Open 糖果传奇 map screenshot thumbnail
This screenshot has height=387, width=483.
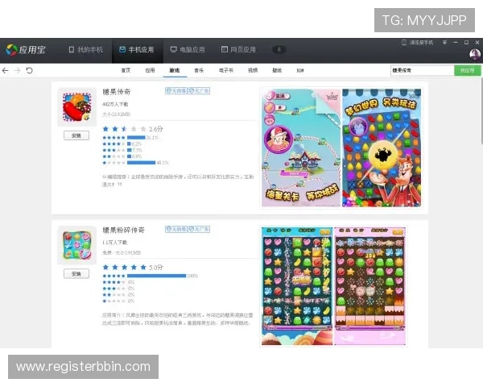pyautogui.click(x=301, y=148)
